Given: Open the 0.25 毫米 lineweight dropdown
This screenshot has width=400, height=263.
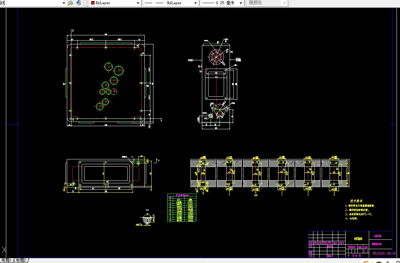Looking at the screenshot, I should coord(222,3).
